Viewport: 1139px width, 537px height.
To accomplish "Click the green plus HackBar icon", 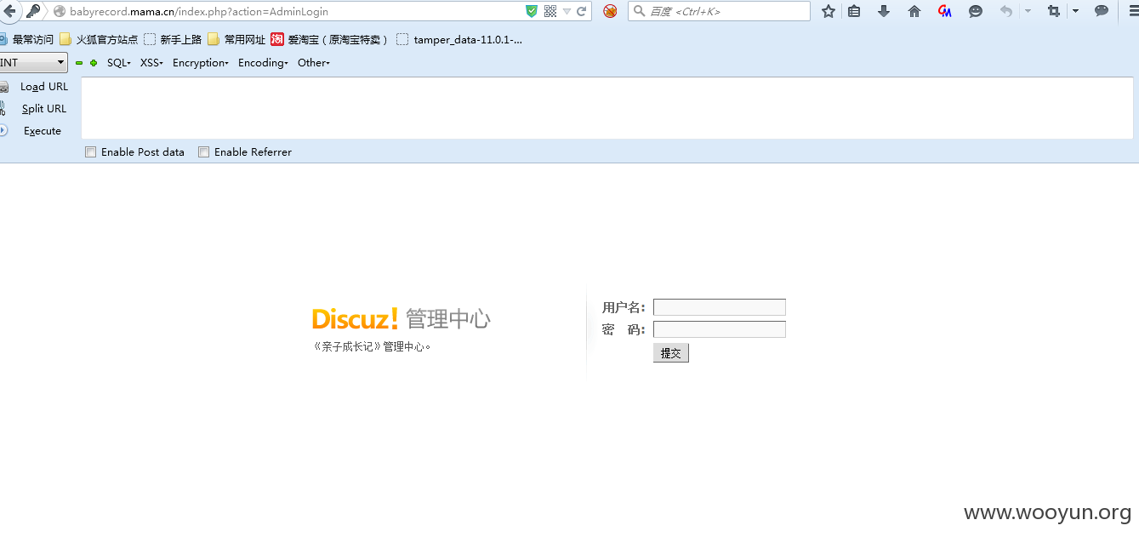I will pos(94,63).
